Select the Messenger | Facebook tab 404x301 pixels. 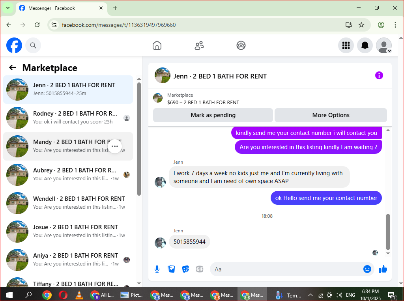[x=61, y=8]
